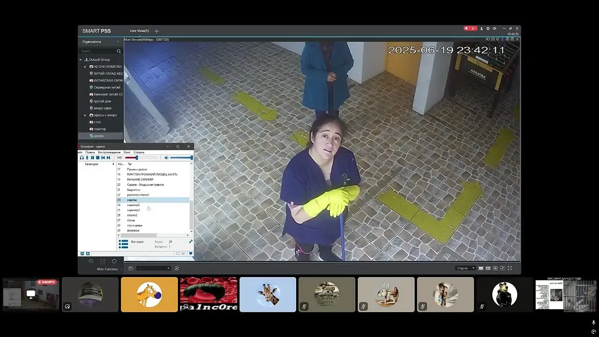Screen dimensions: 599x337
Task: Click the digital zoom icon on video
Action: 512,39
